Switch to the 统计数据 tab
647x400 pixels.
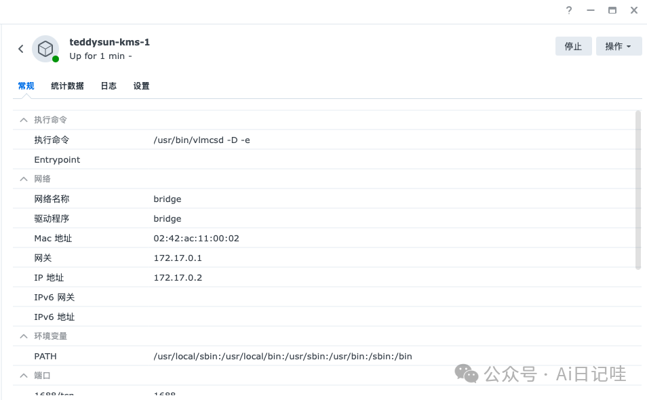pyautogui.click(x=67, y=86)
